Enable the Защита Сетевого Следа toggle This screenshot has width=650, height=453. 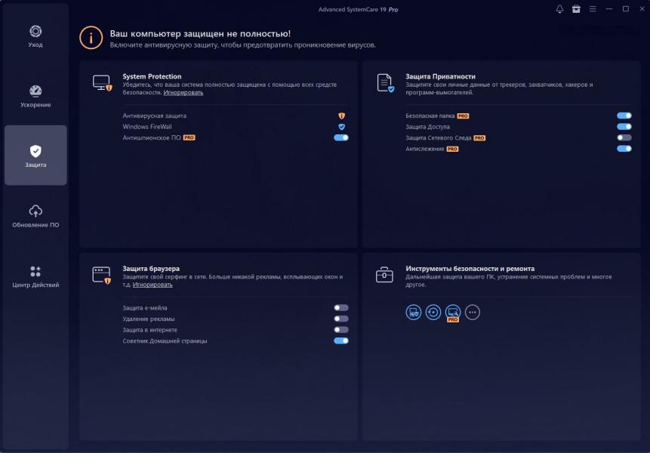coord(624,138)
